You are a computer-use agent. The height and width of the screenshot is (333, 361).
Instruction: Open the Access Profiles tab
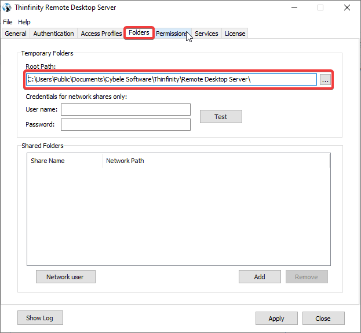coord(101,34)
